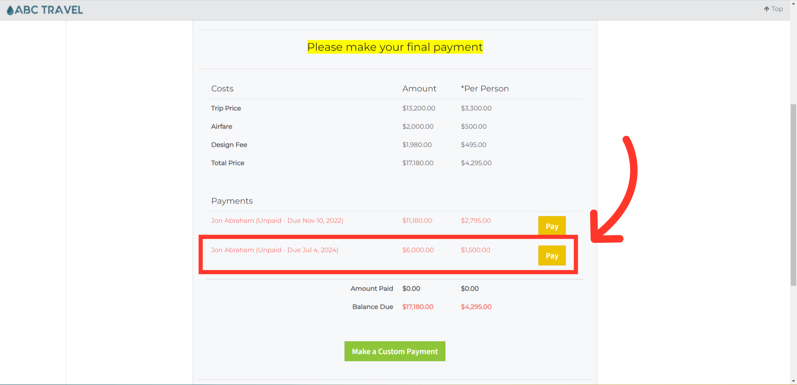Pay the $11,180.00 installment

pyautogui.click(x=552, y=226)
